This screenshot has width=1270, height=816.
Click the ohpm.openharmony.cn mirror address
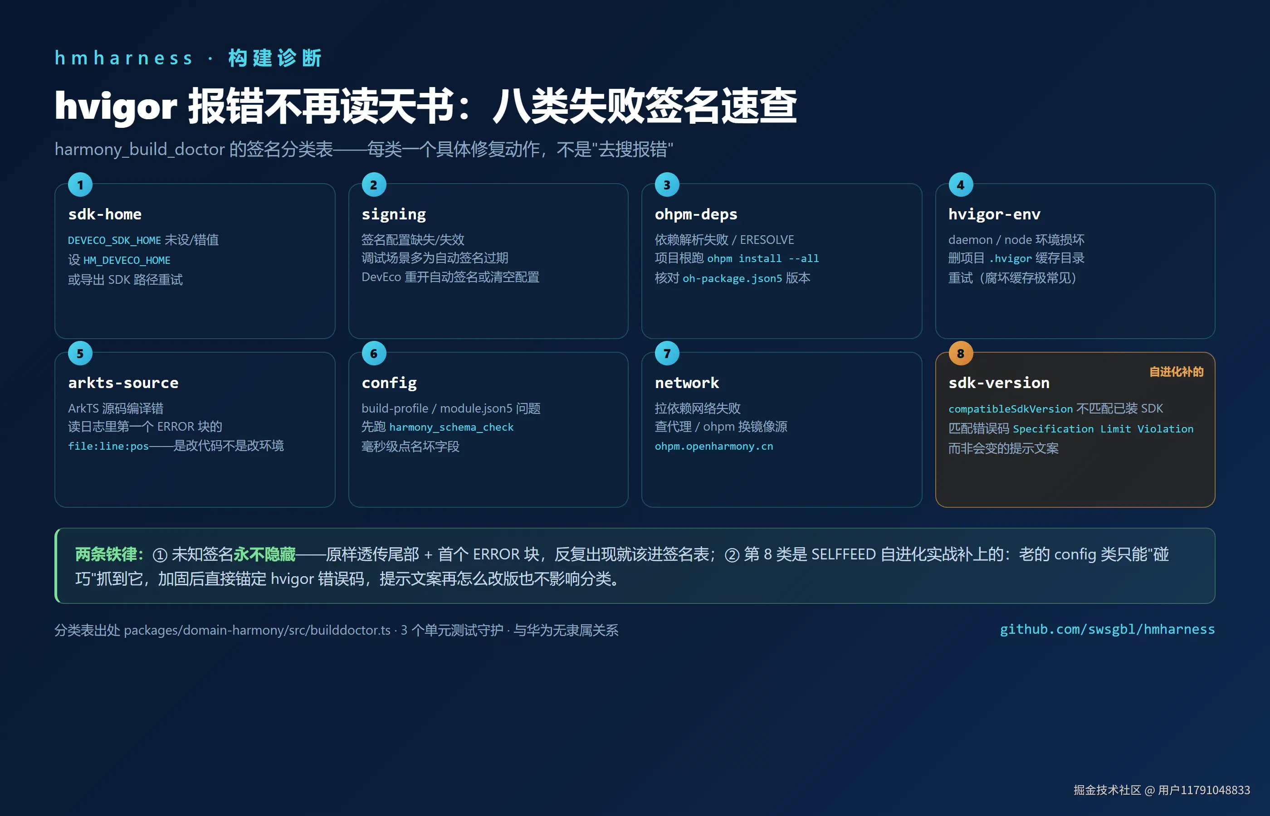(713, 446)
